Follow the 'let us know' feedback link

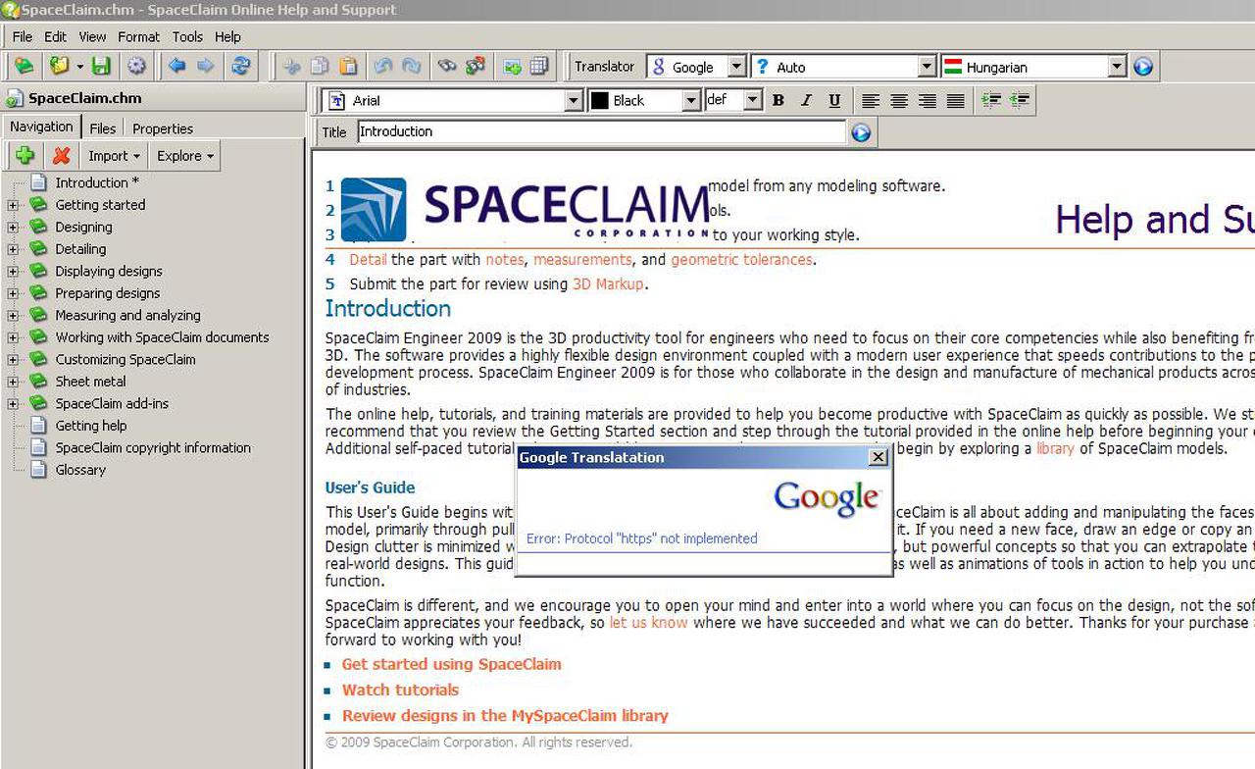(x=648, y=623)
